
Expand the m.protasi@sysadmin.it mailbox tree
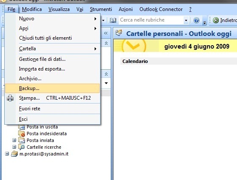7,154
